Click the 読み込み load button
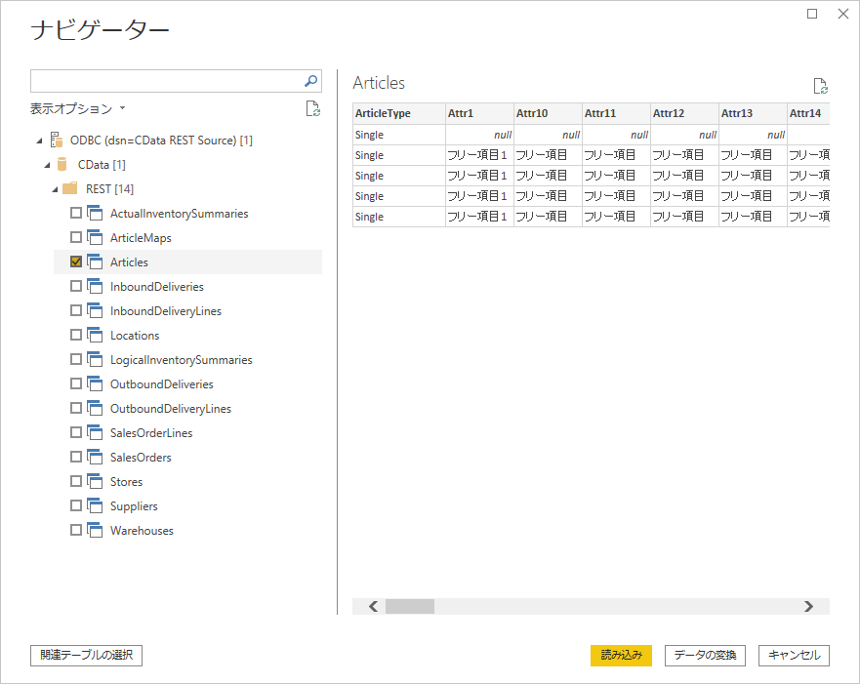 tap(621, 655)
